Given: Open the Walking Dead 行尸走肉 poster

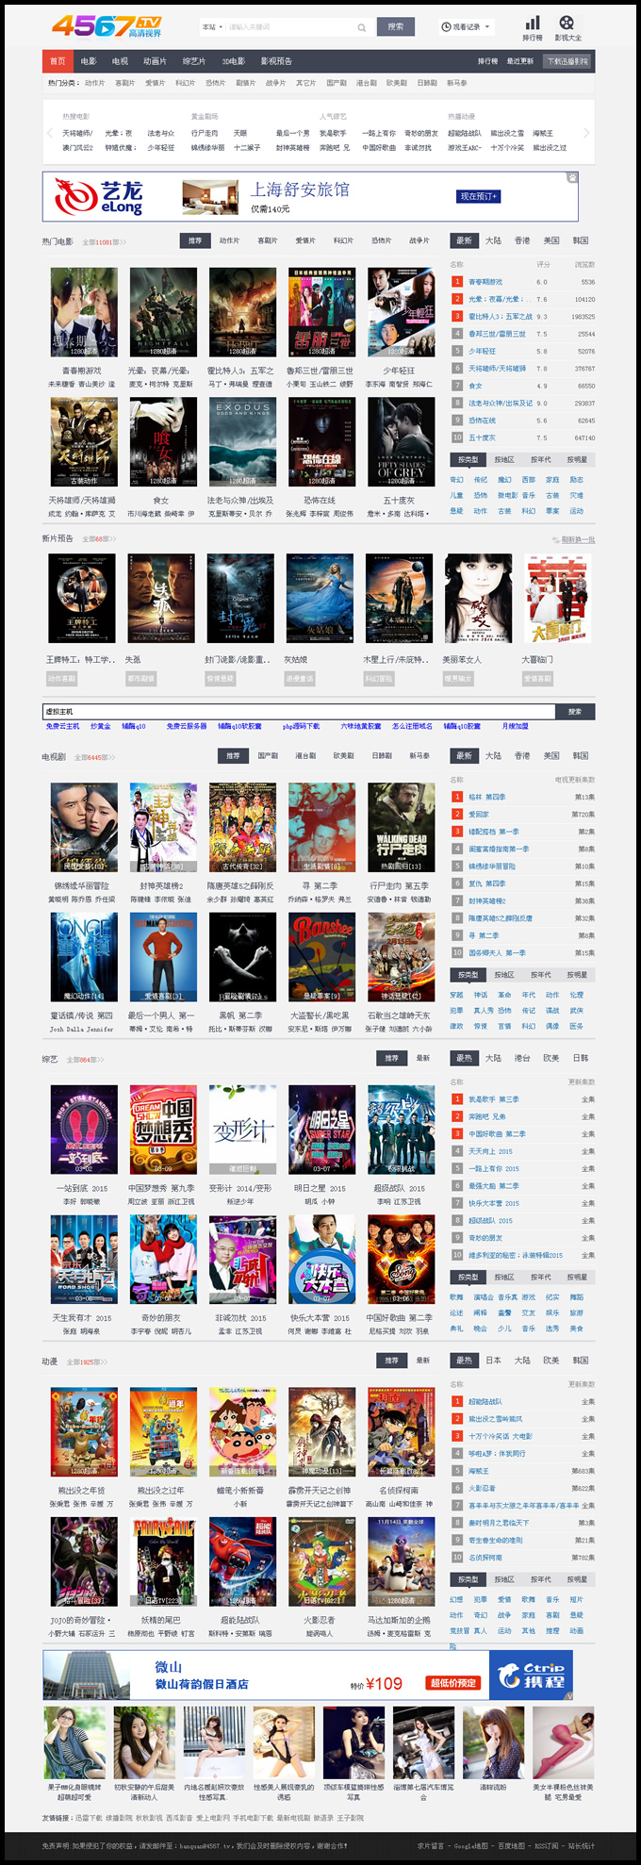Looking at the screenshot, I should 401,827.
